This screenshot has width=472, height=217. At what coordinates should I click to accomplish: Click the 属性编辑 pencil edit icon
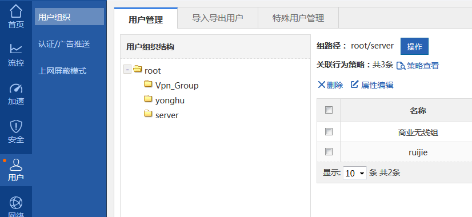[x=355, y=85]
